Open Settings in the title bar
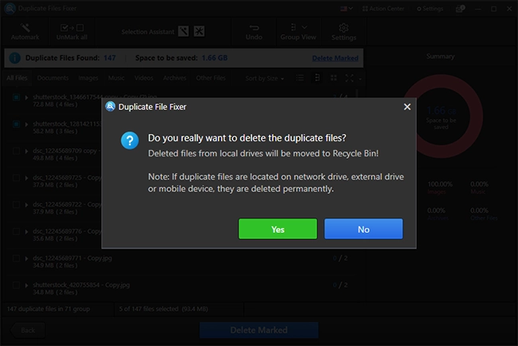Screen dimensions: 518x346 click(x=430, y=9)
